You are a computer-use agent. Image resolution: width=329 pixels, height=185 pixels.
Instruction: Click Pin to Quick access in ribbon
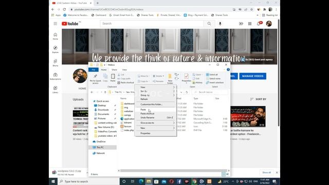click(95, 79)
